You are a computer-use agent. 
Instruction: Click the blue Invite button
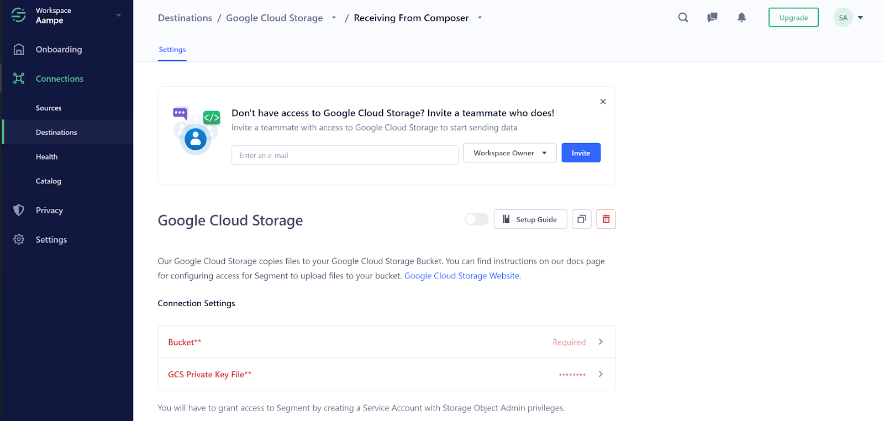pyautogui.click(x=581, y=153)
